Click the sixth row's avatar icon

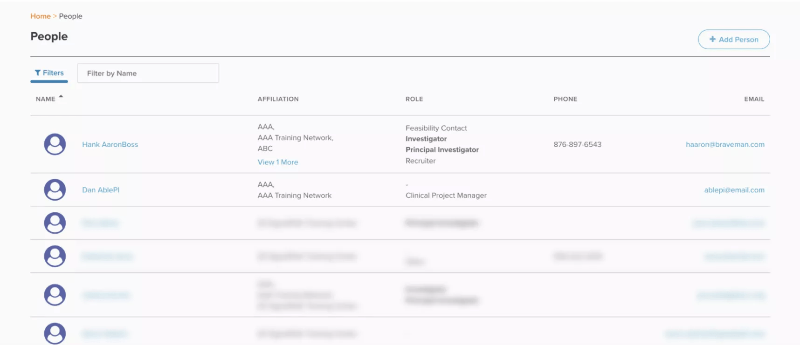pyautogui.click(x=55, y=333)
